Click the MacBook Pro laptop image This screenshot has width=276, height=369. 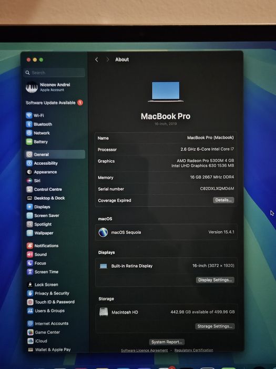point(166,92)
